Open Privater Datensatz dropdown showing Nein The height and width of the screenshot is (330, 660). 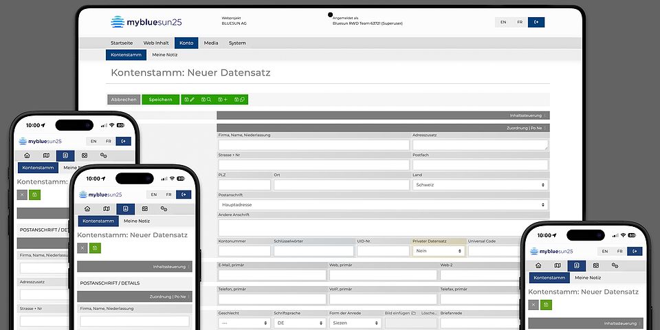(x=439, y=251)
